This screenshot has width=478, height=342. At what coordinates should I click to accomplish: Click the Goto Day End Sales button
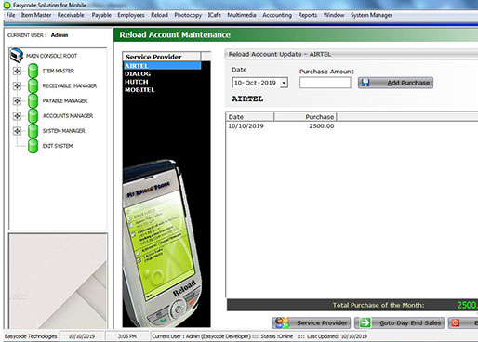click(400, 322)
